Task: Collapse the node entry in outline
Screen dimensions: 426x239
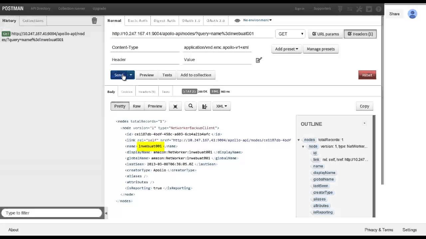Action: pyautogui.click(x=303, y=147)
